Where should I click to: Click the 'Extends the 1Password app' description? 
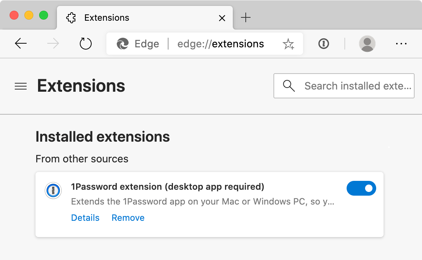coord(203,202)
